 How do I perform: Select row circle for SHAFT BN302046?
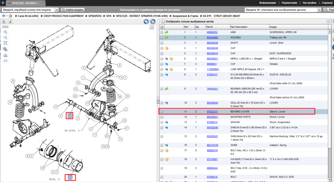point(162,43)
